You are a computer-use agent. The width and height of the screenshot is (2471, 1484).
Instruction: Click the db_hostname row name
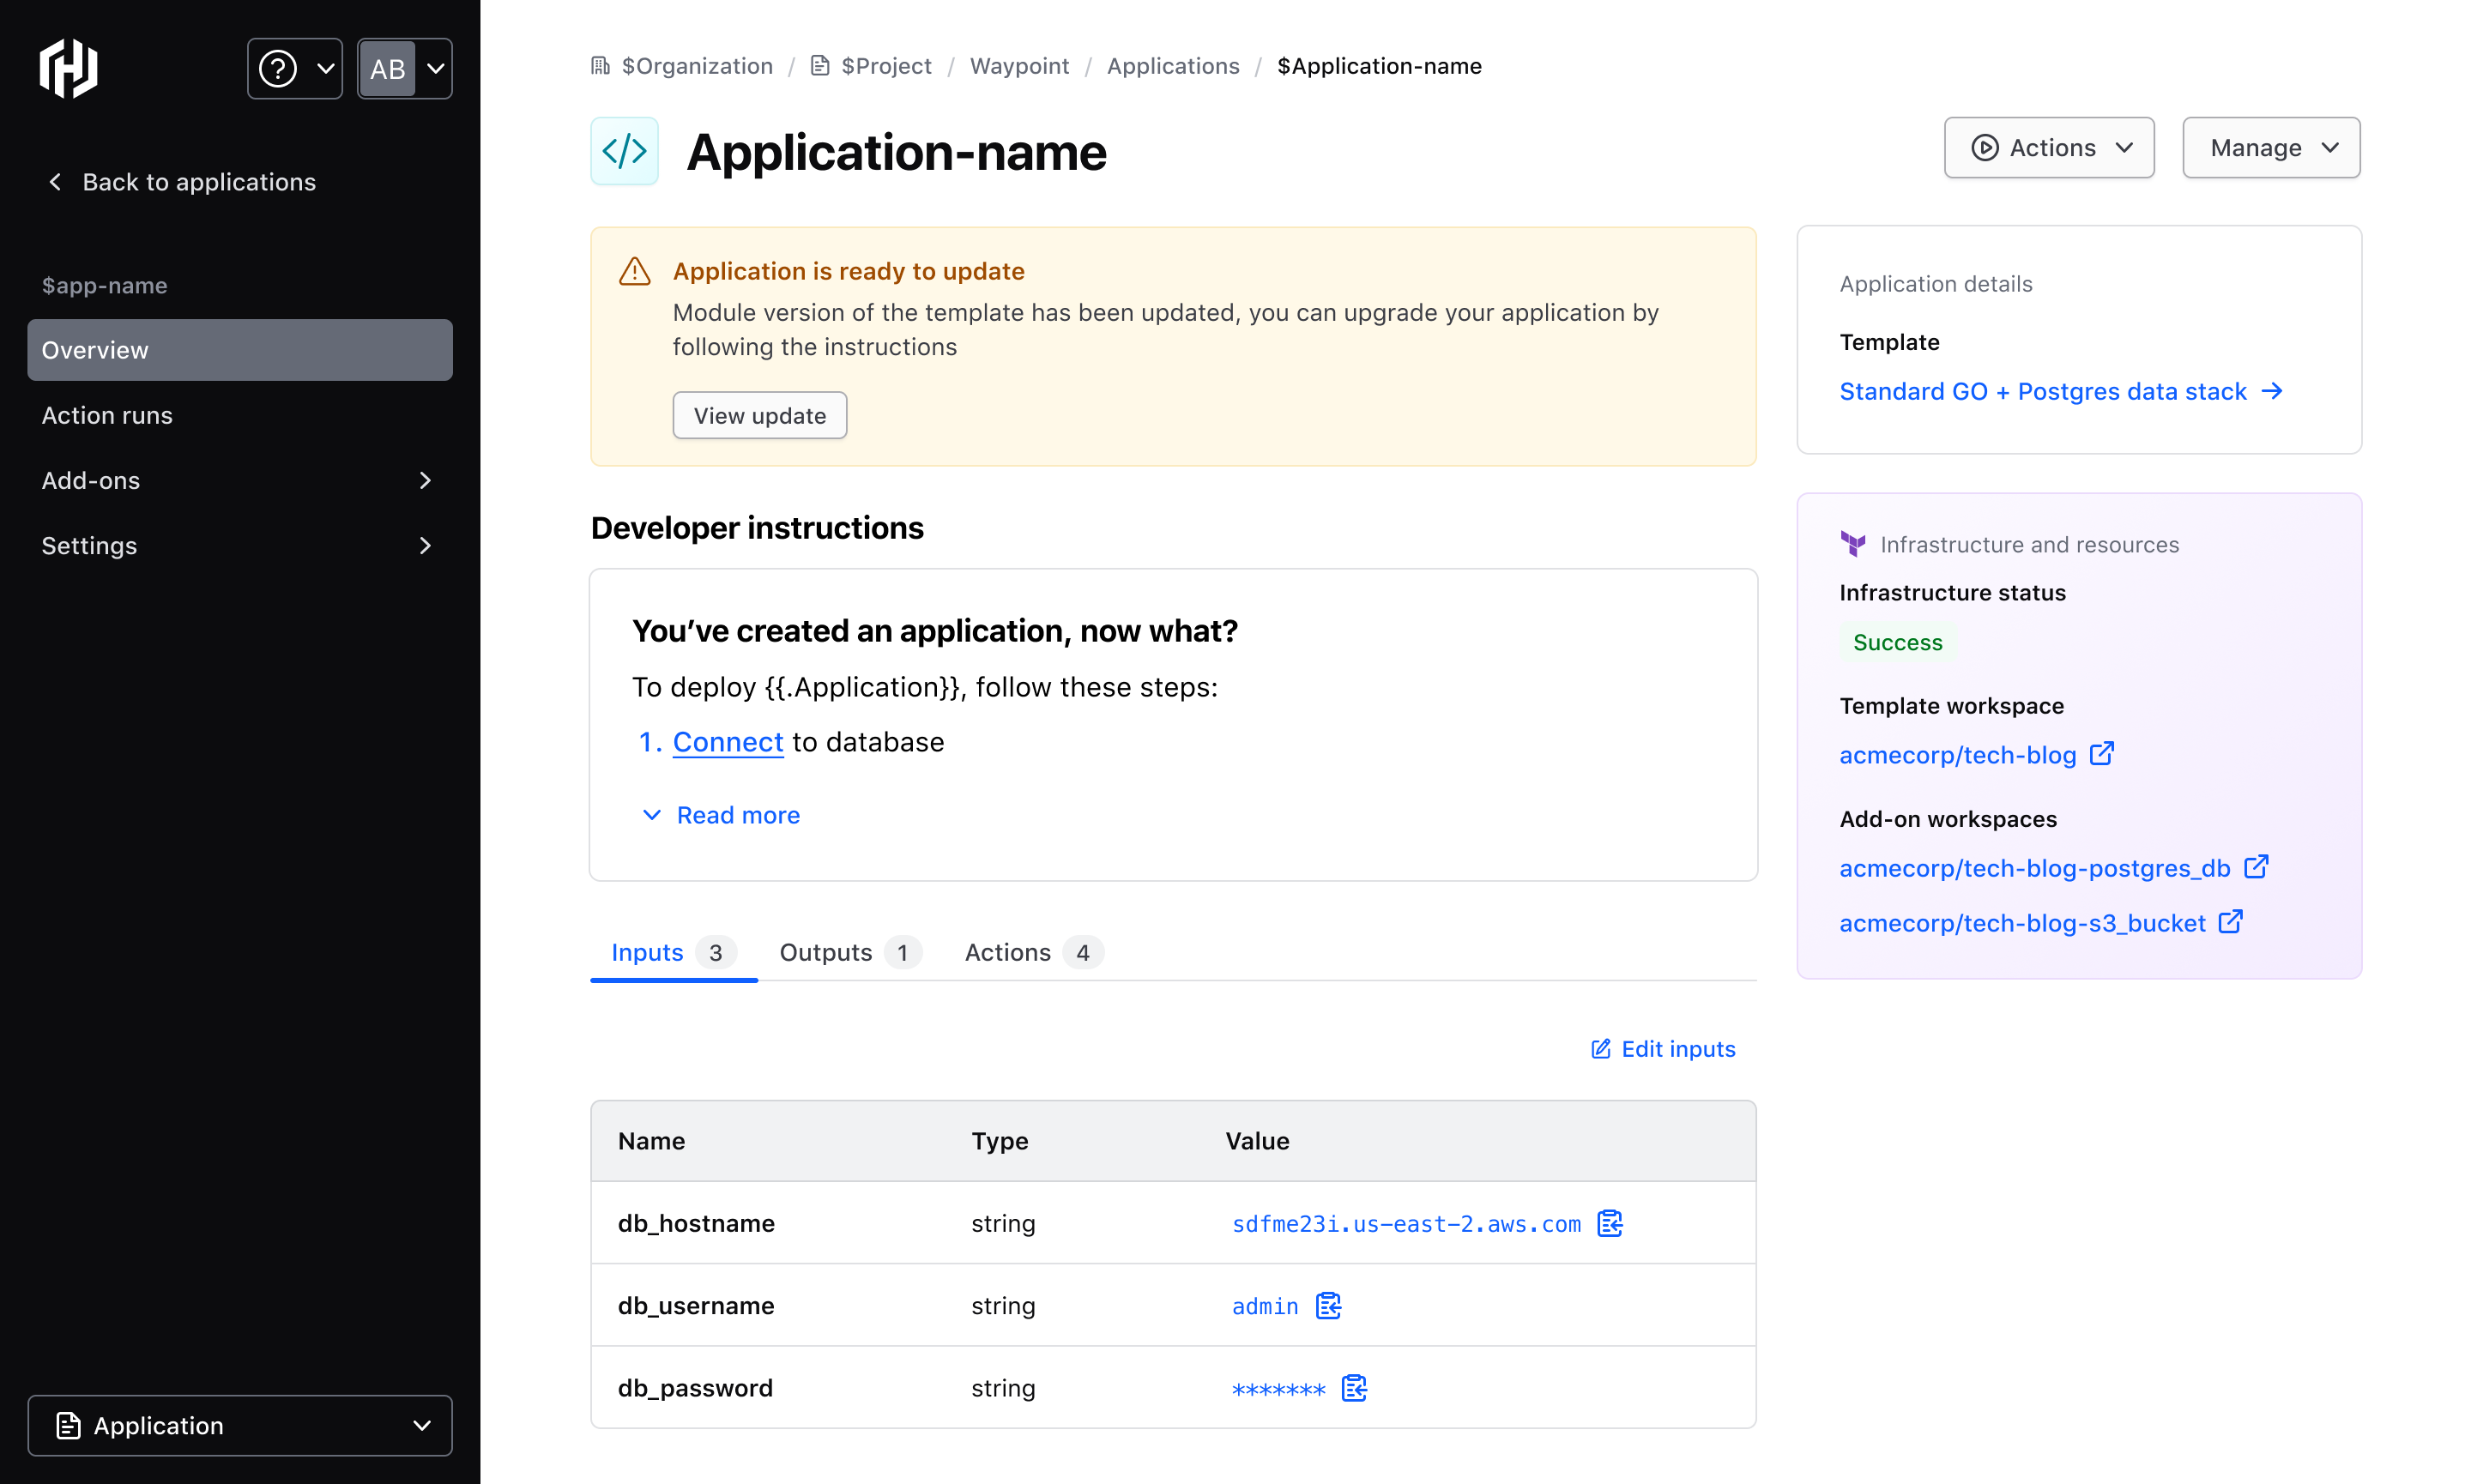(x=696, y=1224)
